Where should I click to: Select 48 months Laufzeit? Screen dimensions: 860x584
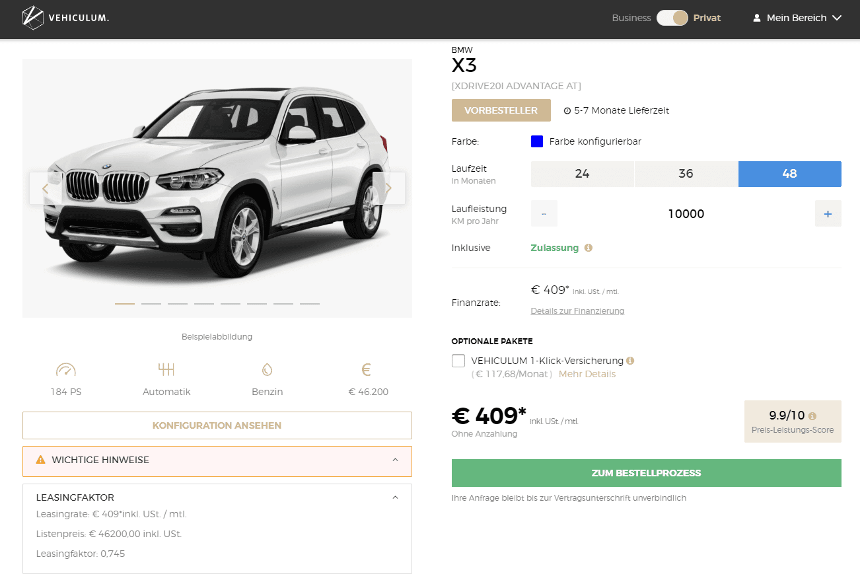click(x=790, y=174)
